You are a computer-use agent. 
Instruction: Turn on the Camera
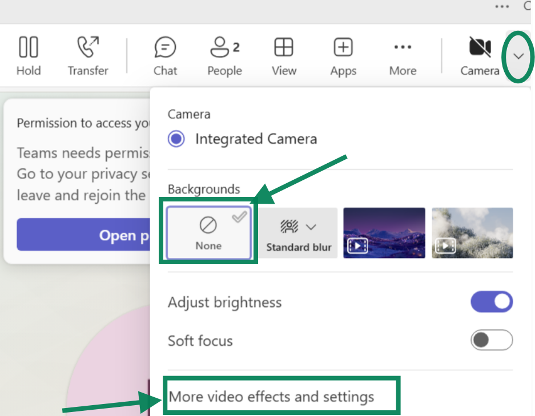480,56
